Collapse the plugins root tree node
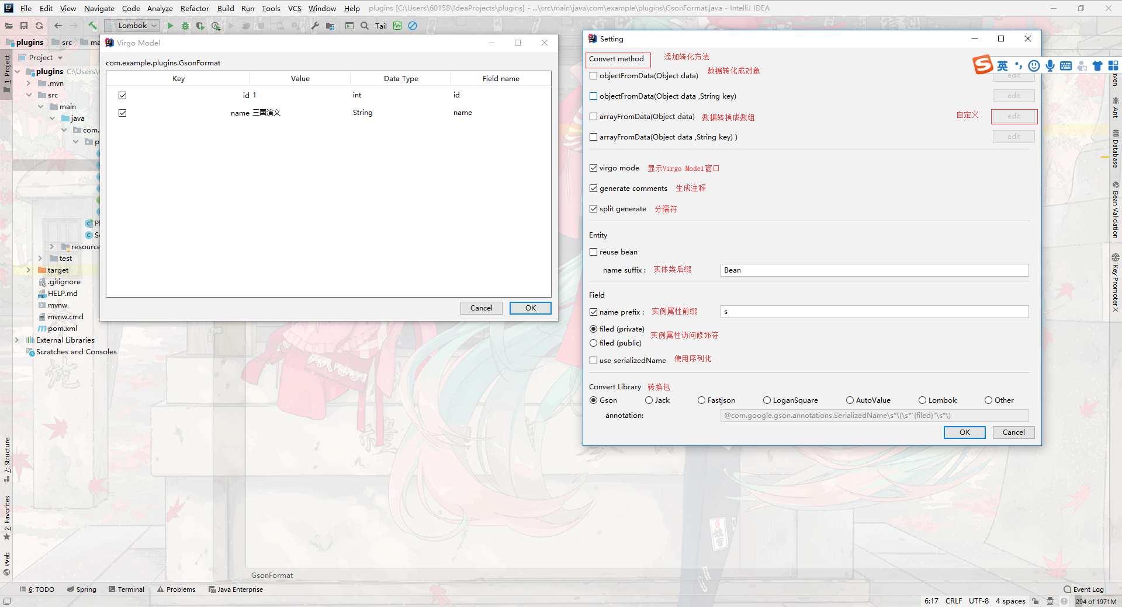Viewport: 1122px width, 607px height. [17, 72]
